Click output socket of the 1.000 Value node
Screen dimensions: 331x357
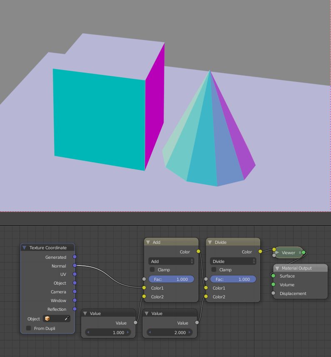(136, 322)
